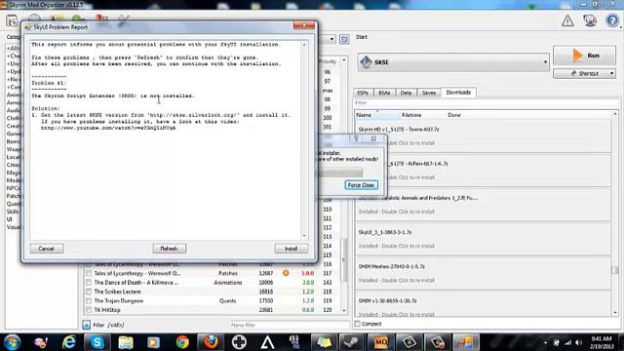
Task: Expand the SKSE executable dropdown
Action: (x=545, y=62)
